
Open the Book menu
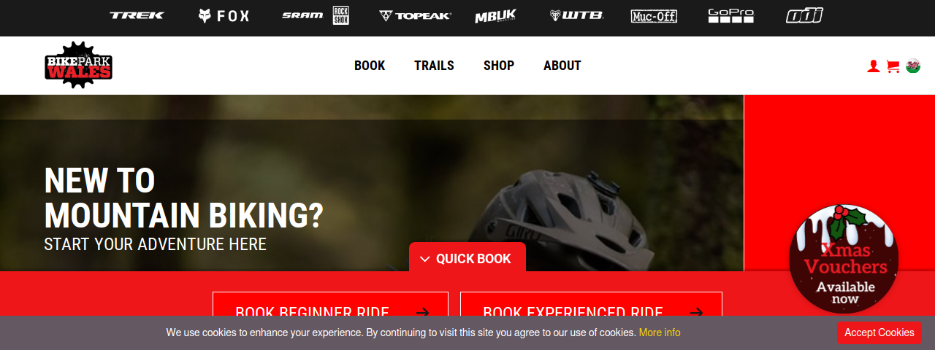click(370, 66)
